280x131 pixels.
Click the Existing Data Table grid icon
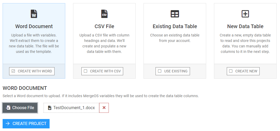175,14
